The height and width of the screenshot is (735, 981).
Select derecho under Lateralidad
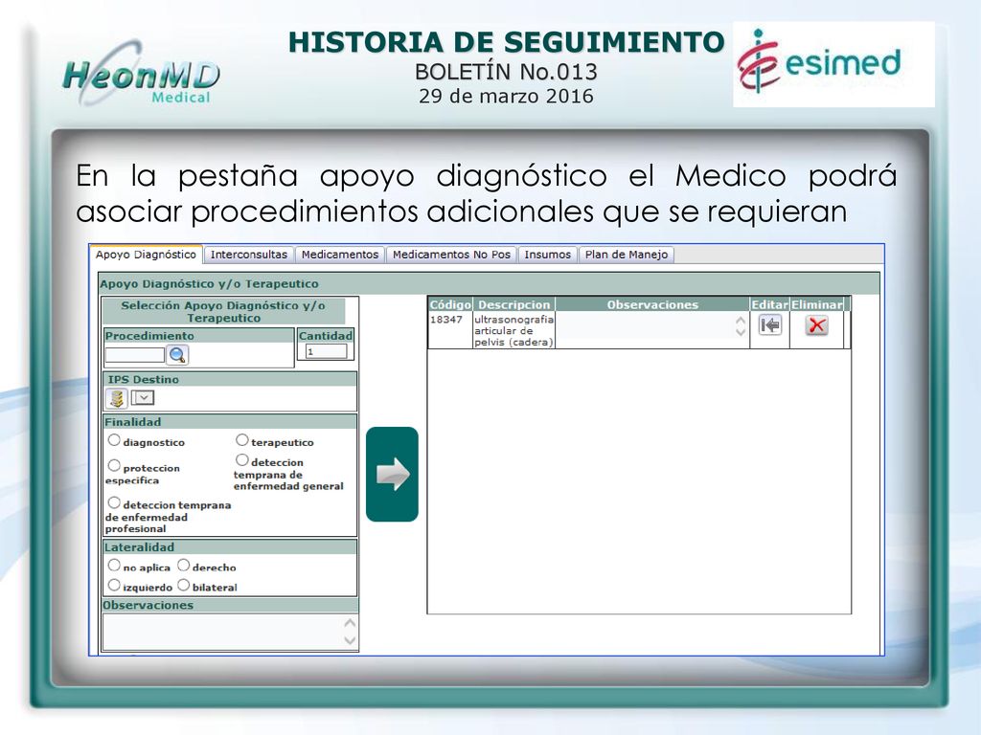click(x=183, y=565)
